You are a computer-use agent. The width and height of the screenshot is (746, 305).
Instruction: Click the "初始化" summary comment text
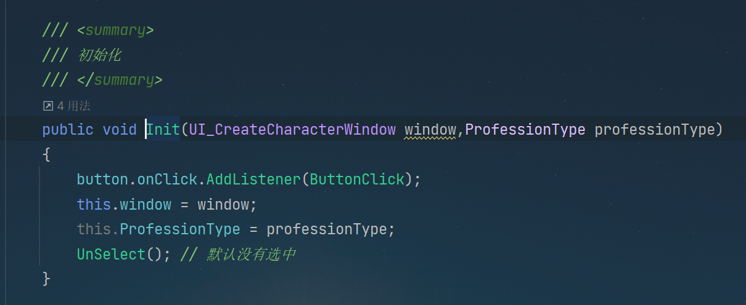(x=99, y=55)
